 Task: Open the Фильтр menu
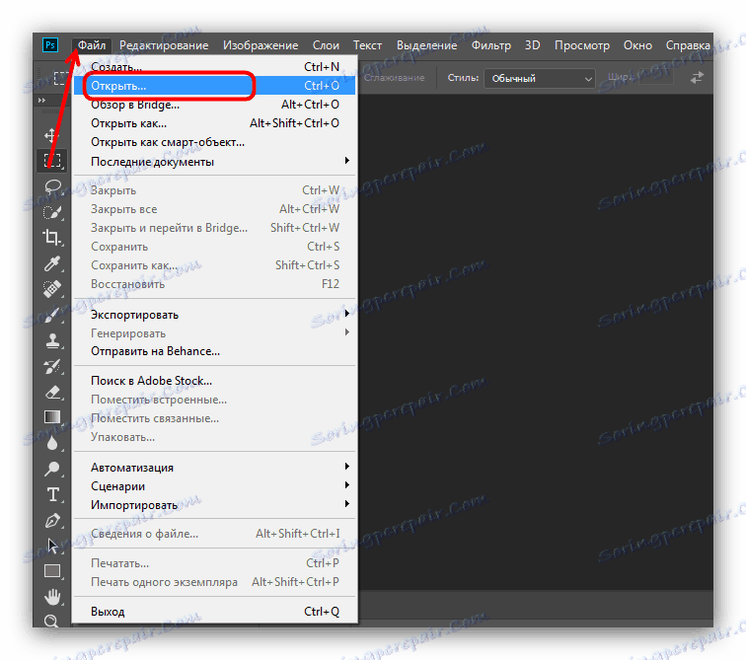point(491,45)
